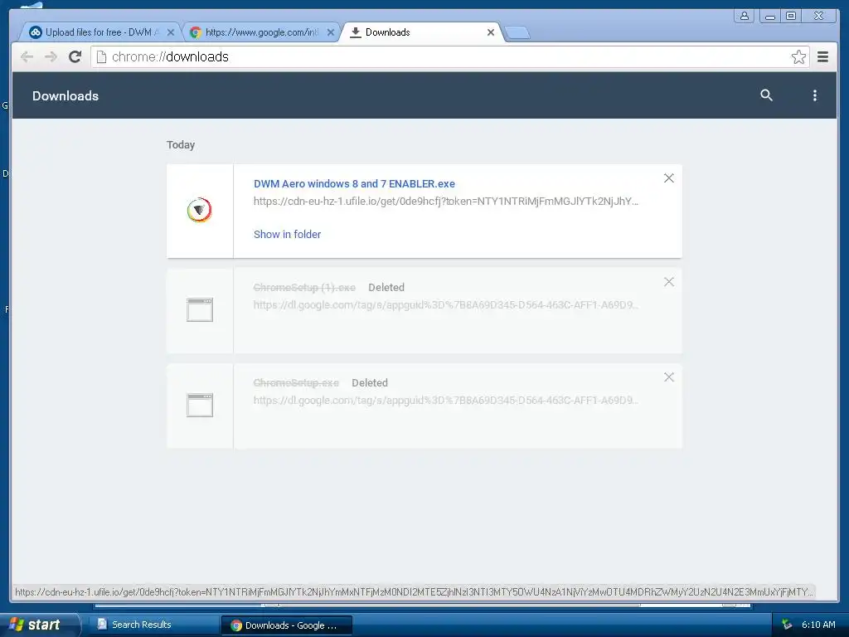Click the ChromeSetup (1).exe dl.google.com URL

(445, 305)
